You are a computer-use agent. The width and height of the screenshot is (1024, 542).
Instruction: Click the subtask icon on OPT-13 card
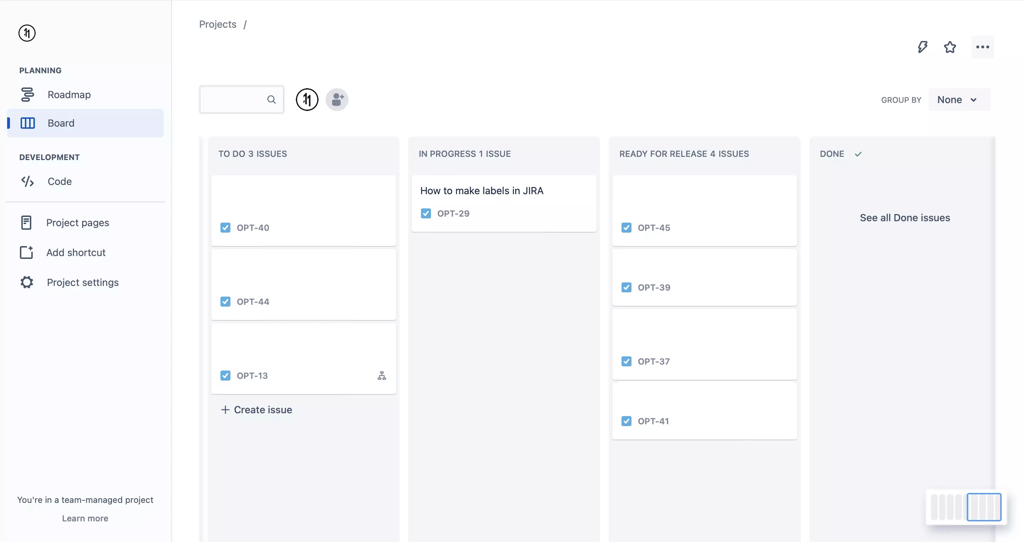[x=381, y=376]
